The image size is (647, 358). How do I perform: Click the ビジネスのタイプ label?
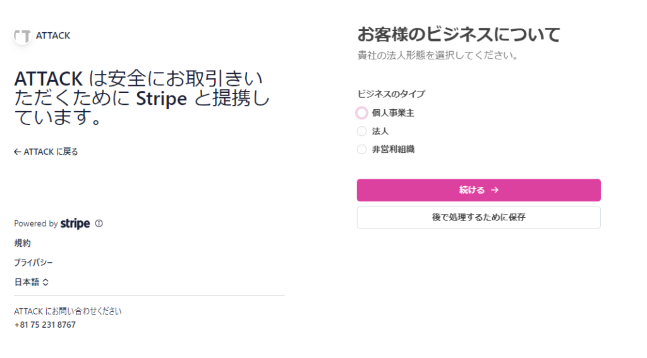tap(391, 94)
